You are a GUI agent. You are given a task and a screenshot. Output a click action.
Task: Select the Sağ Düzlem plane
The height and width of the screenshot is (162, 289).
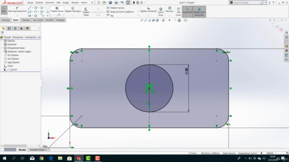point(14,62)
